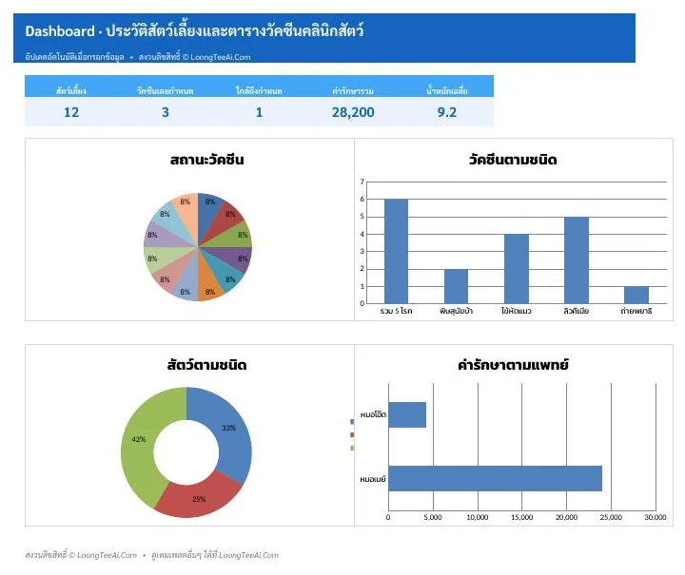The image size is (685, 575).
Task: Select the พิษสุนัขบ้า bar
Action: click(456, 286)
